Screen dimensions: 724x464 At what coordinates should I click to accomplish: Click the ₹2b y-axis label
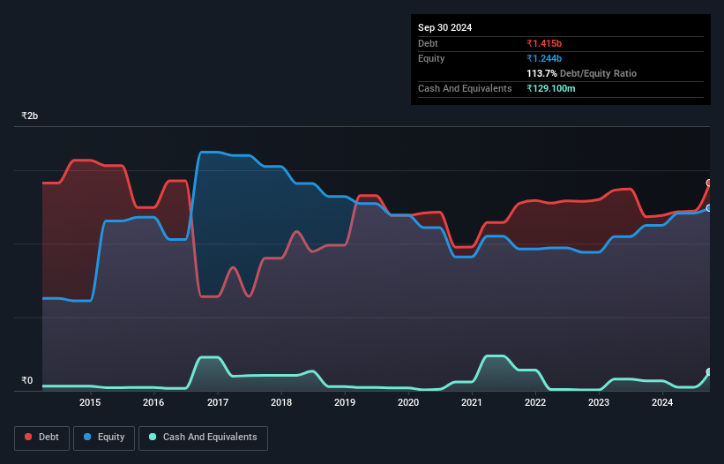(30, 116)
